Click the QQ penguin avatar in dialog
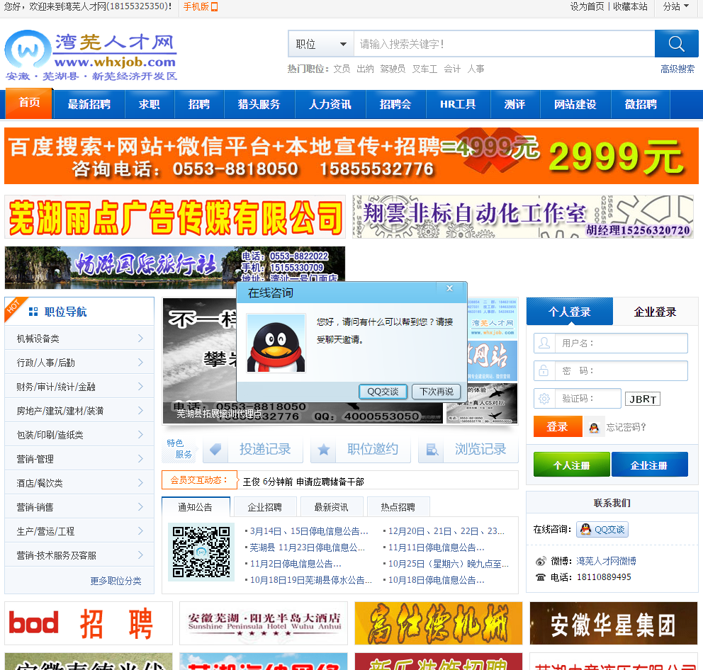The image size is (703, 670). 276,343
